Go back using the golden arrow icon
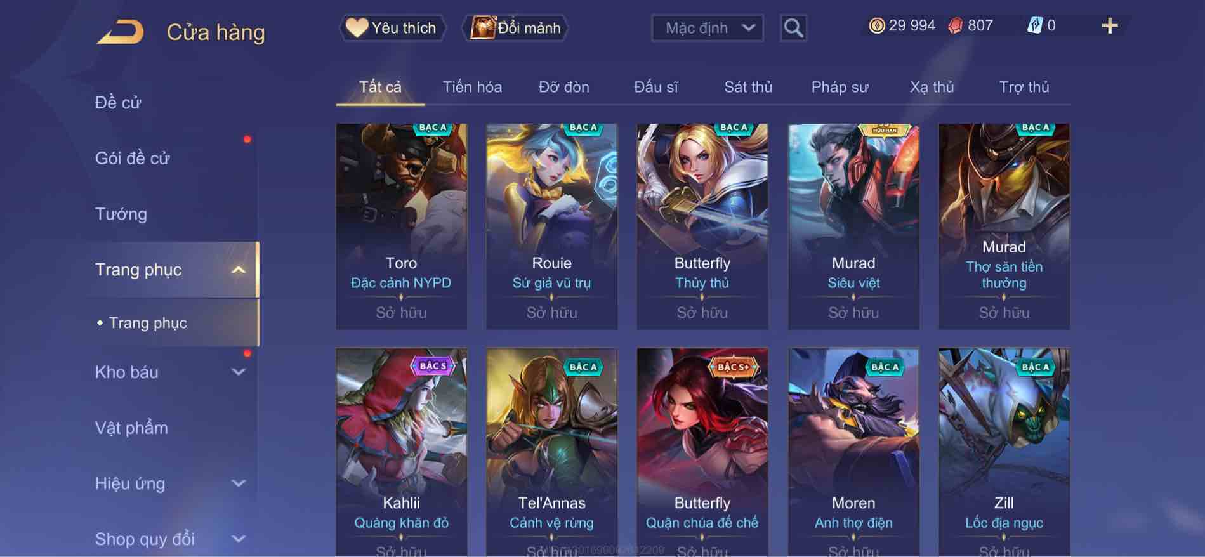The image size is (1205, 557). click(x=120, y=32)
